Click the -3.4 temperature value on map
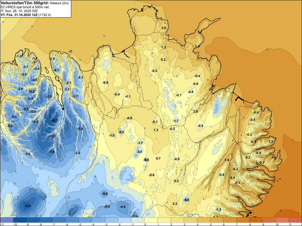 tap(37, 69)
